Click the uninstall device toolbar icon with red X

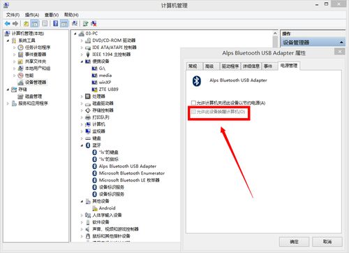pyautogui.click(x=94, y=24)
